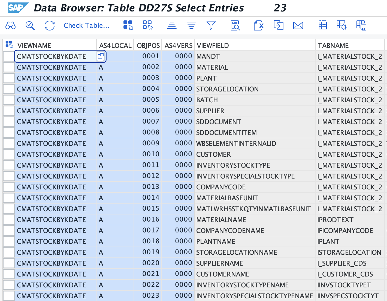Click the SDDOCUMENTITEM viewfield cell
The image size is (387, 301).
coord(255,133)
